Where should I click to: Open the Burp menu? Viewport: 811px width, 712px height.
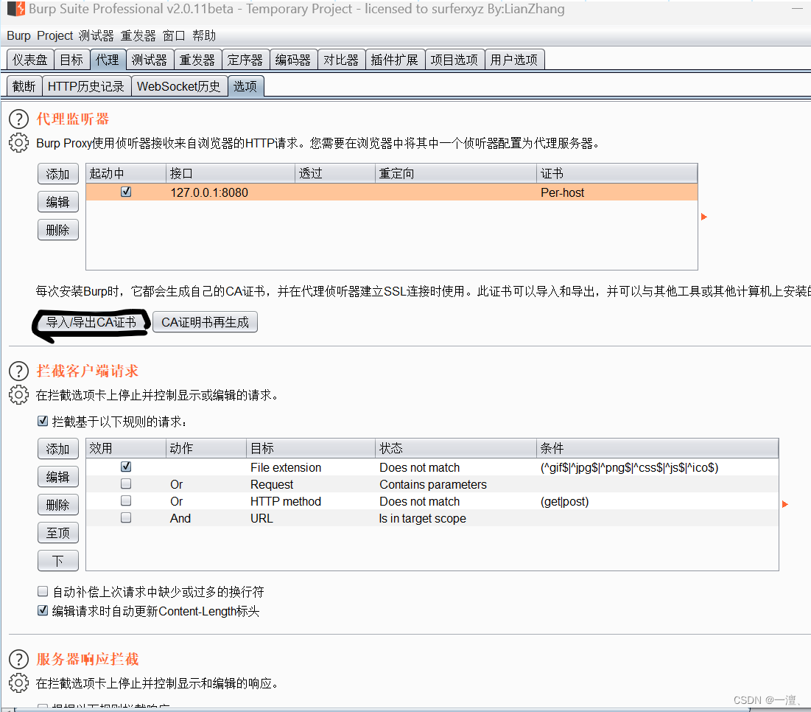[x=18, y=35]
